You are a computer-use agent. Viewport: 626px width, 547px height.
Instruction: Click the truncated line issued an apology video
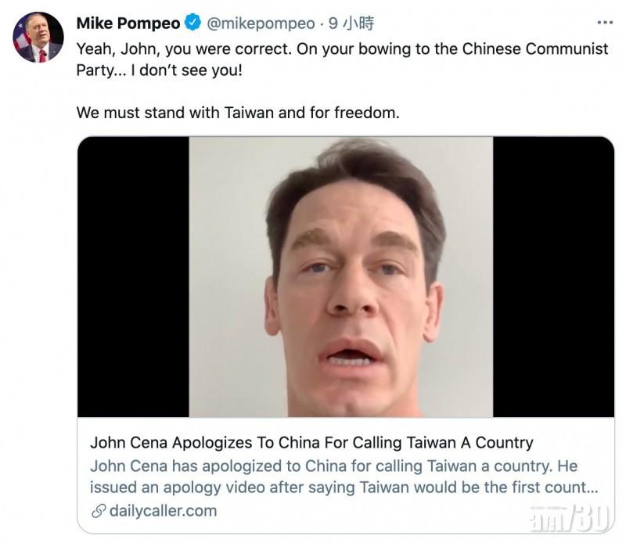[344, 487]
